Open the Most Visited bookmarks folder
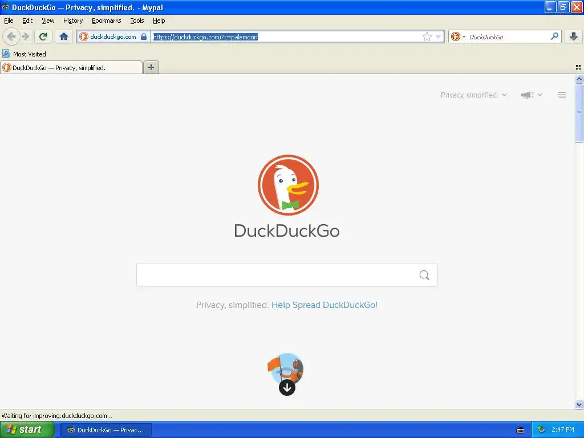 pyautogui.click(x=24, y=54)
